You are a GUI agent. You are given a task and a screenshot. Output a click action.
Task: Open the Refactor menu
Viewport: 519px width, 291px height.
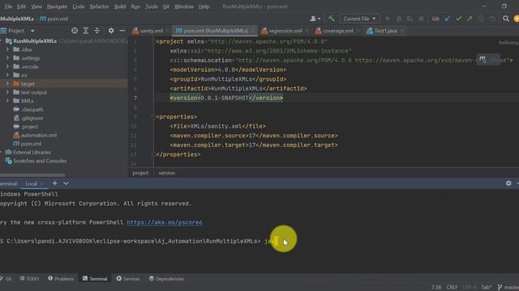click(99, 6)
